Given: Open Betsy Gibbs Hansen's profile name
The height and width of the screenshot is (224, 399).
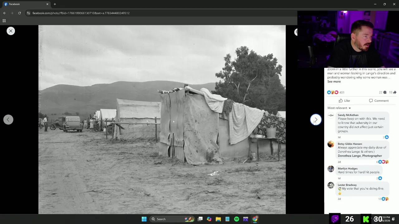Looking at the screenshot, I should click(350, 144).
